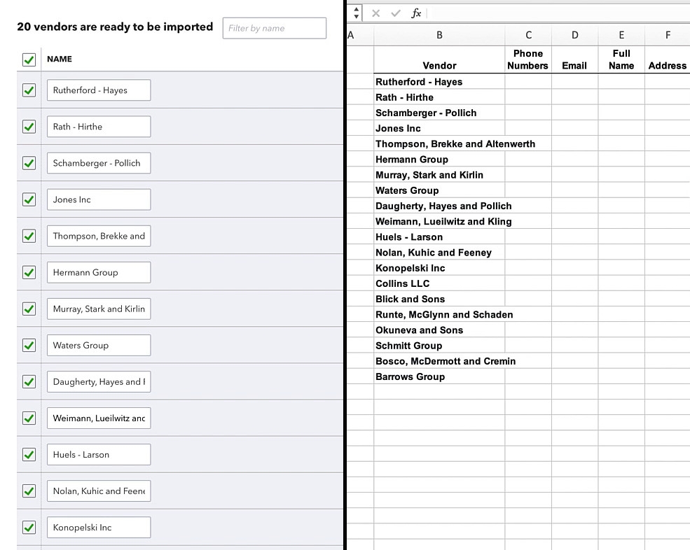The width and height of the screenshot is (690, 550).
Task: Uncheck the Daugherty, Hayes vendor checkbox
Action: (x=29, y=381)
